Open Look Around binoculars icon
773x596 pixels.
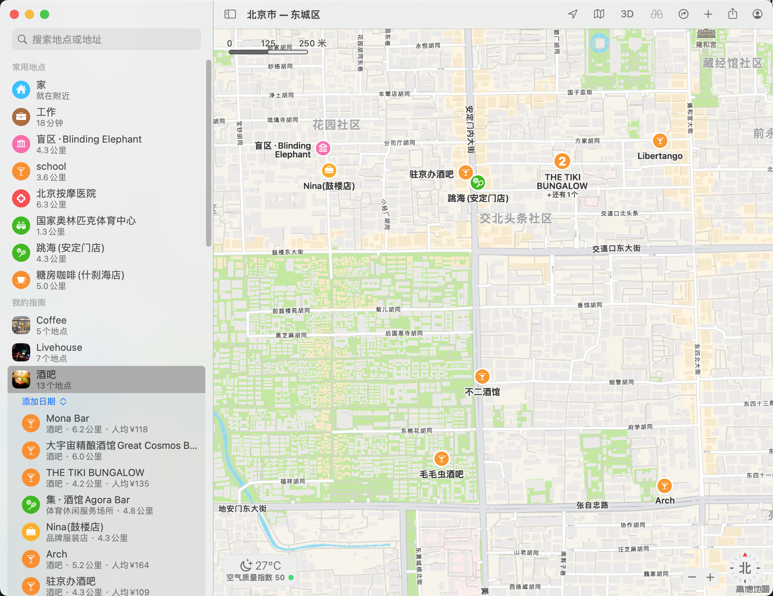tap(656, 14)
